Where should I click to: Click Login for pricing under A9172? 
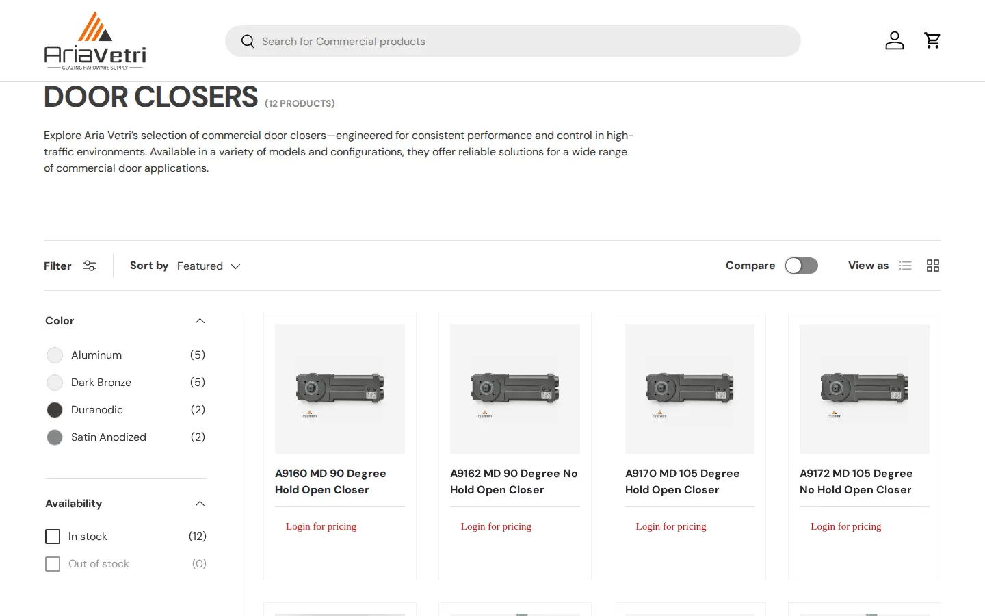(846, 526)
